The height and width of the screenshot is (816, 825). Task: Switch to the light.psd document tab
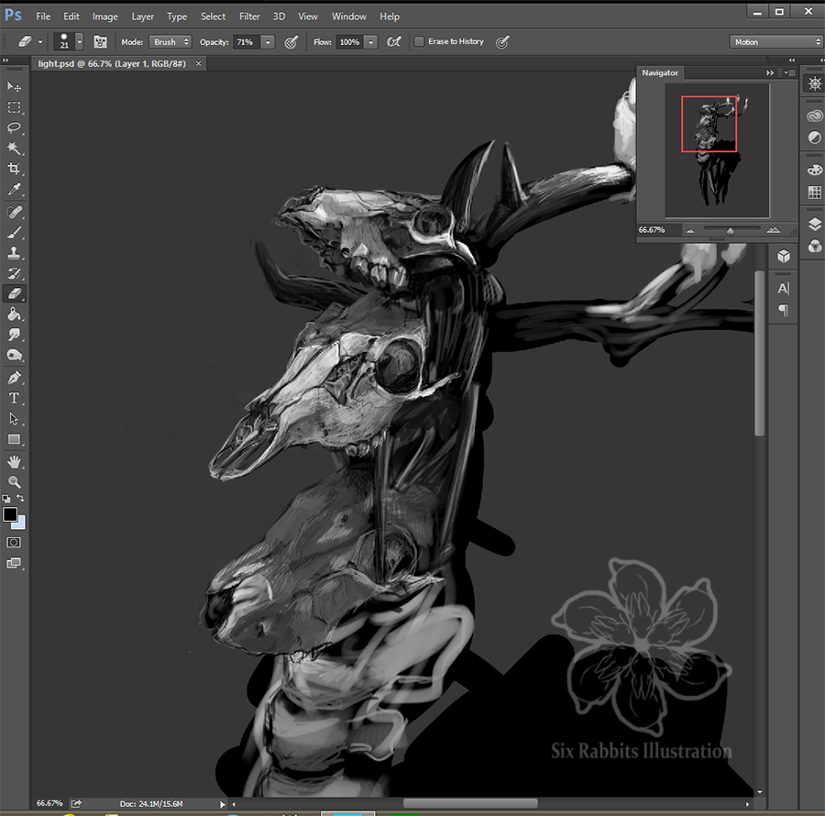pyautogui.click(x=112, y=64)
